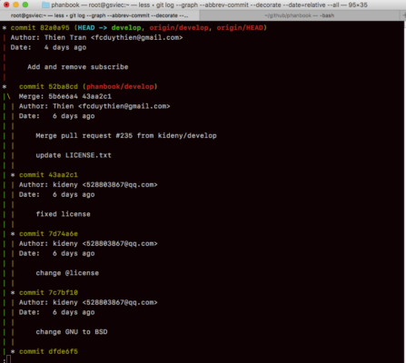The height and width of the screenshot is (363, 406).
Task: Click the commit 7c7bf10 graph asterisk
Action: [13, 292]
